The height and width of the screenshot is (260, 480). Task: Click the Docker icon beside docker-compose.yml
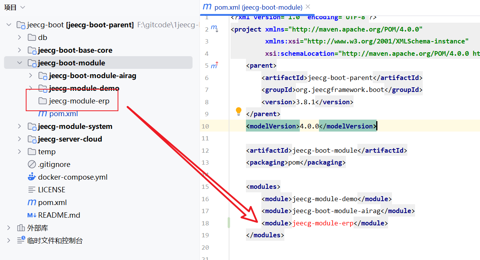pos(32,177)
